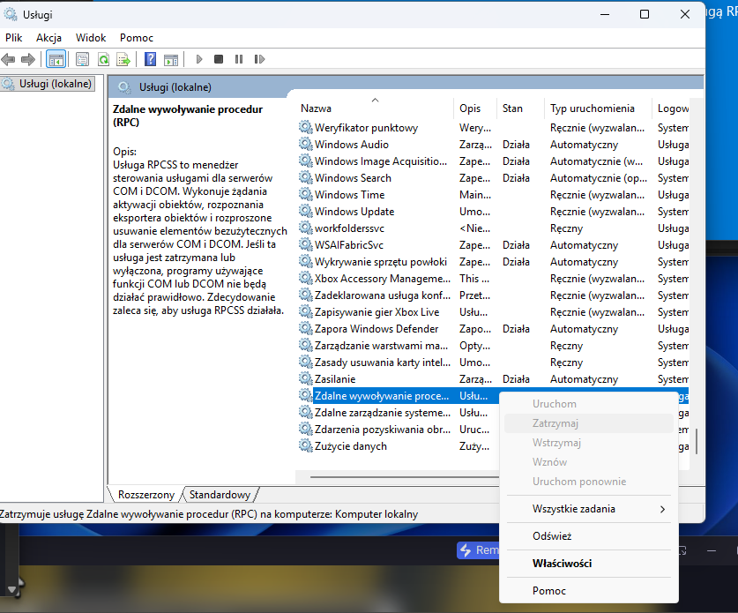Click the Usługi window title bar icon
738x613 pixels.
[x=11, y=14]
